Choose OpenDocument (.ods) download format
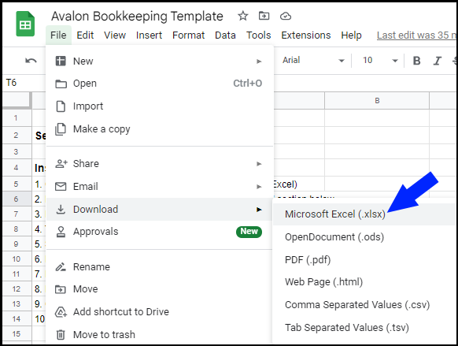The width and height of the screenshot is (458, 346). (x=364, y=237)
